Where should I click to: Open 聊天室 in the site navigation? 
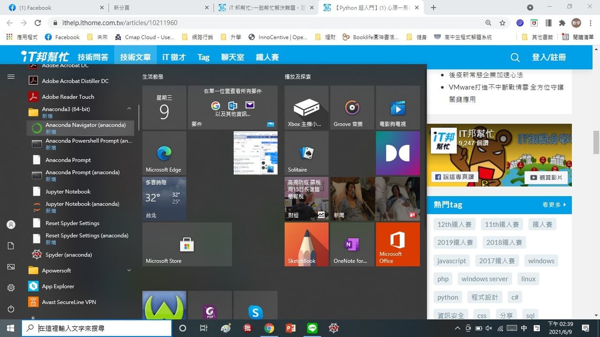click(x=232, y=57)
